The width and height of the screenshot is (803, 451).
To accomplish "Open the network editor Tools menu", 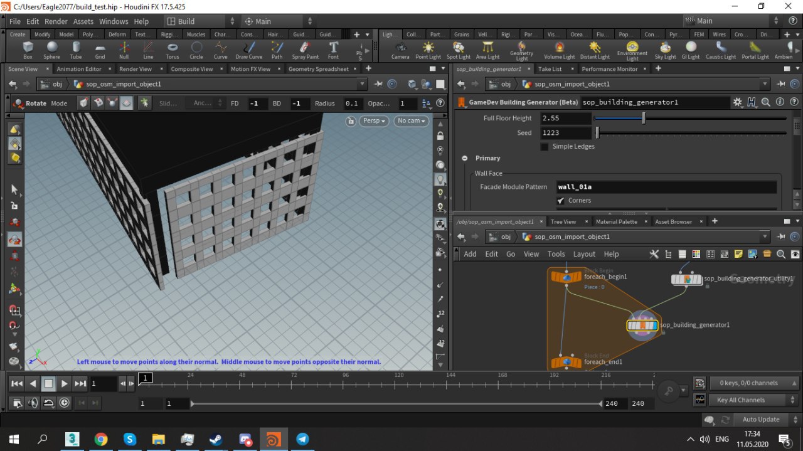I will [556, 254].
